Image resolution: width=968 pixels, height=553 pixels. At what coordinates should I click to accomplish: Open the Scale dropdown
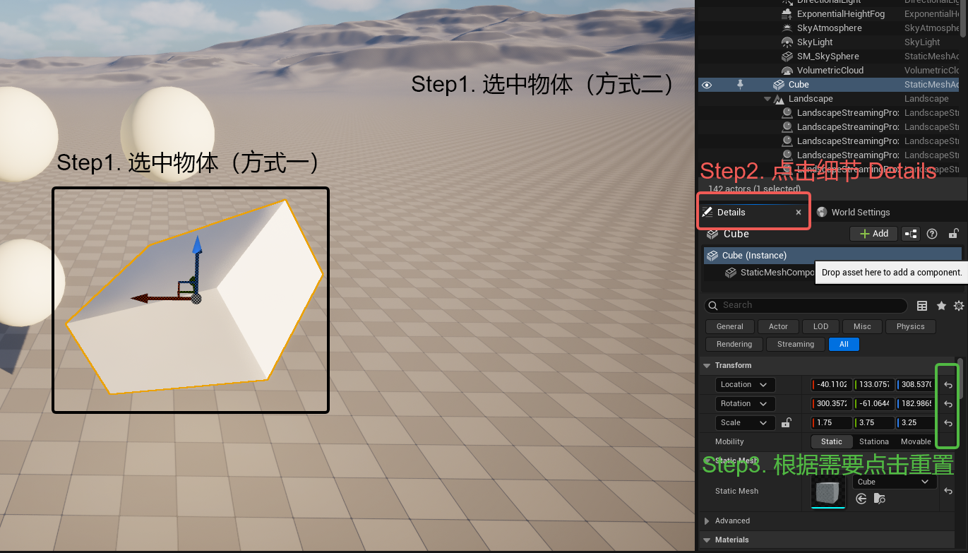(746, 423)
